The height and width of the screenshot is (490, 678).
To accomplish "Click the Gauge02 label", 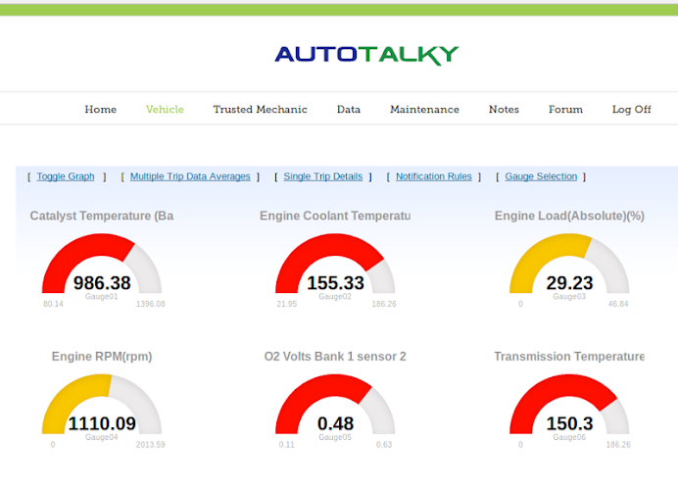I will (335, 297).
